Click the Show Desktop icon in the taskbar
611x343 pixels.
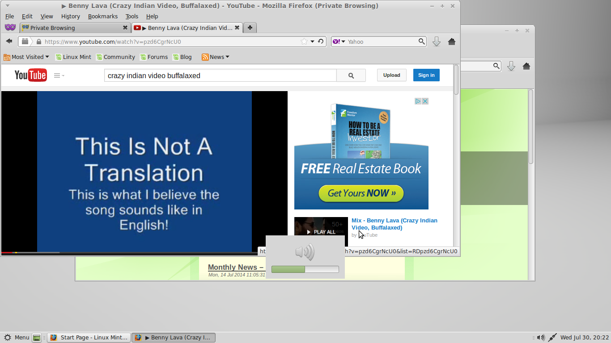(x=36, y=337)
